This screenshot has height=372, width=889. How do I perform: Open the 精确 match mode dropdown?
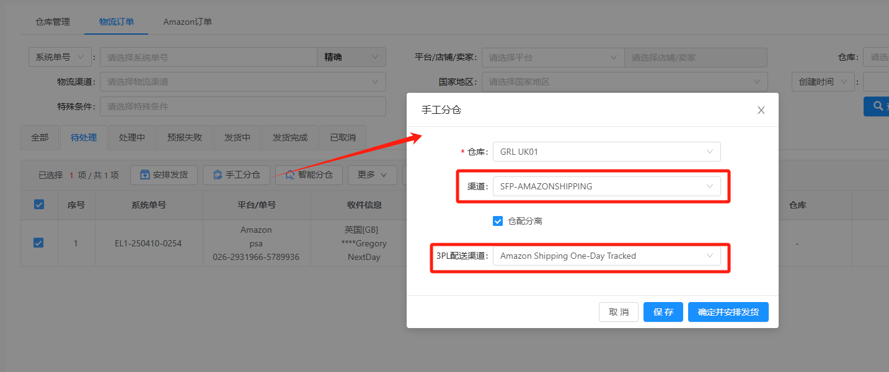352,57
